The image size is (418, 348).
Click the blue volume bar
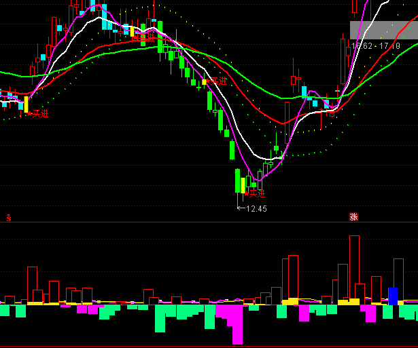393,296
